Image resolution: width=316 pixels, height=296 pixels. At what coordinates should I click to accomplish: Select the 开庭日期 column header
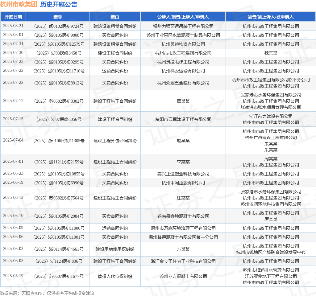tap(13, 17)
